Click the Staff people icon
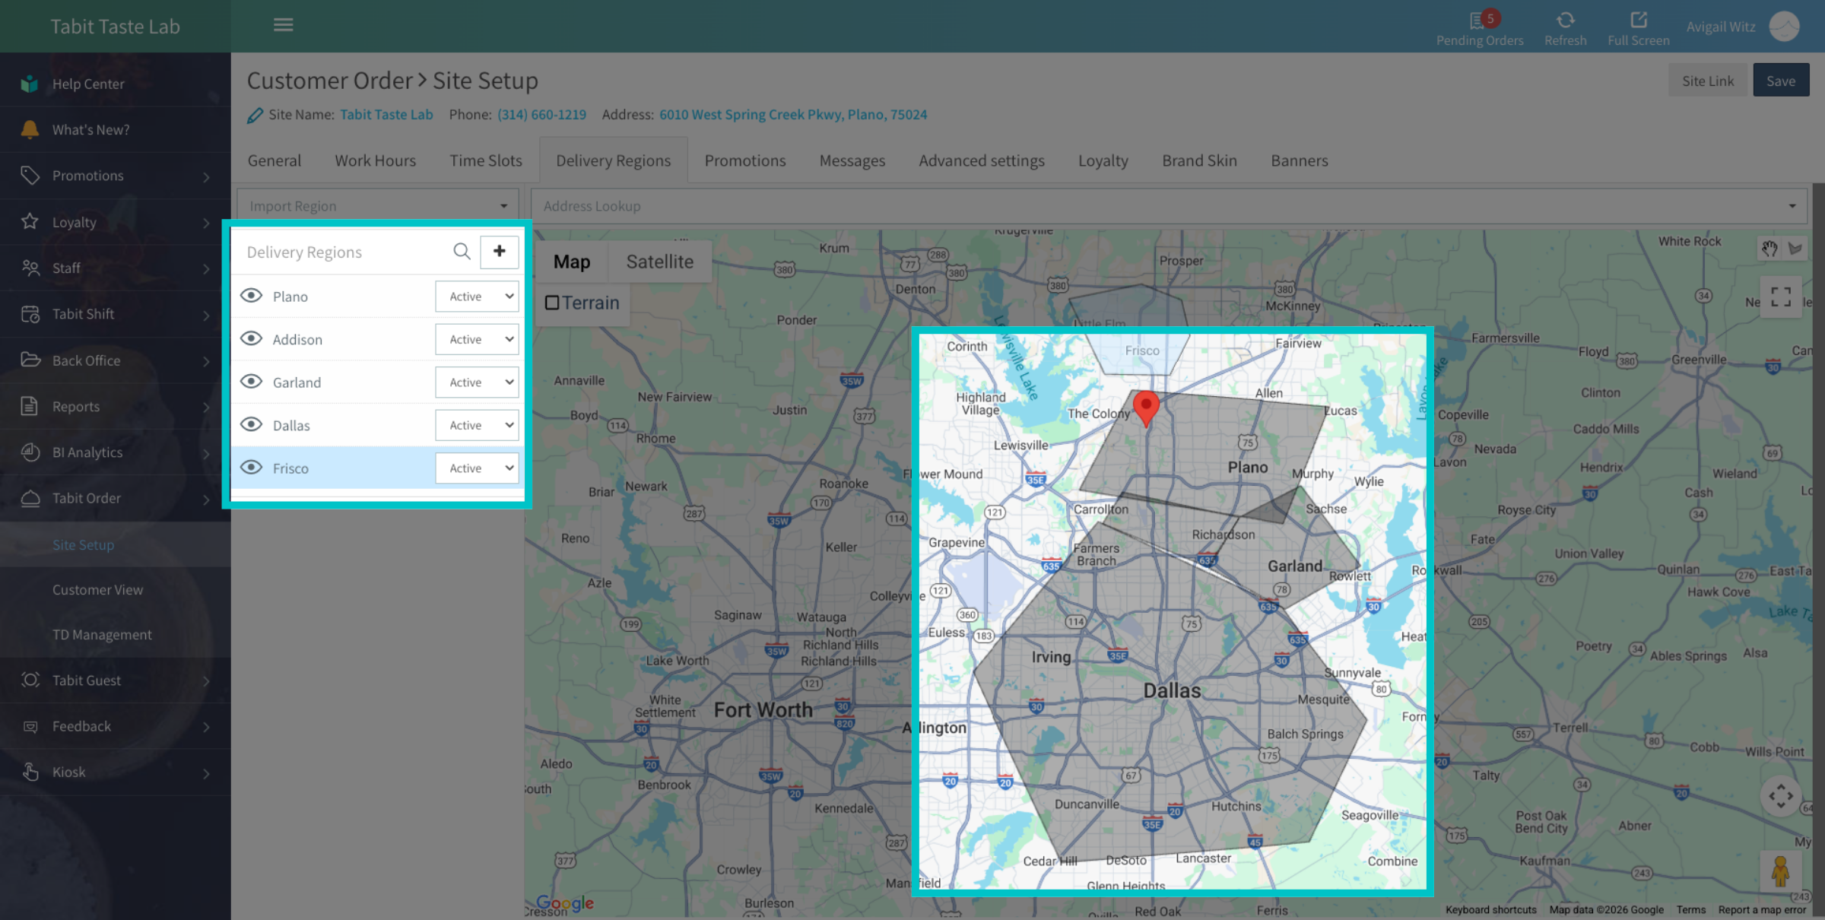Image resolution: width=1825 pixels, height=920 pixels. point(30,268)
